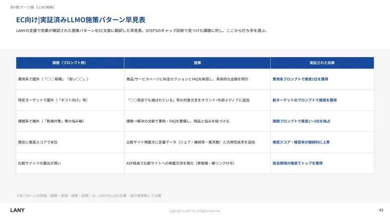The image size is (390, 219).
Task: Click the footnote beginning ※各パターンの詳細
Action: coord(89,195)
